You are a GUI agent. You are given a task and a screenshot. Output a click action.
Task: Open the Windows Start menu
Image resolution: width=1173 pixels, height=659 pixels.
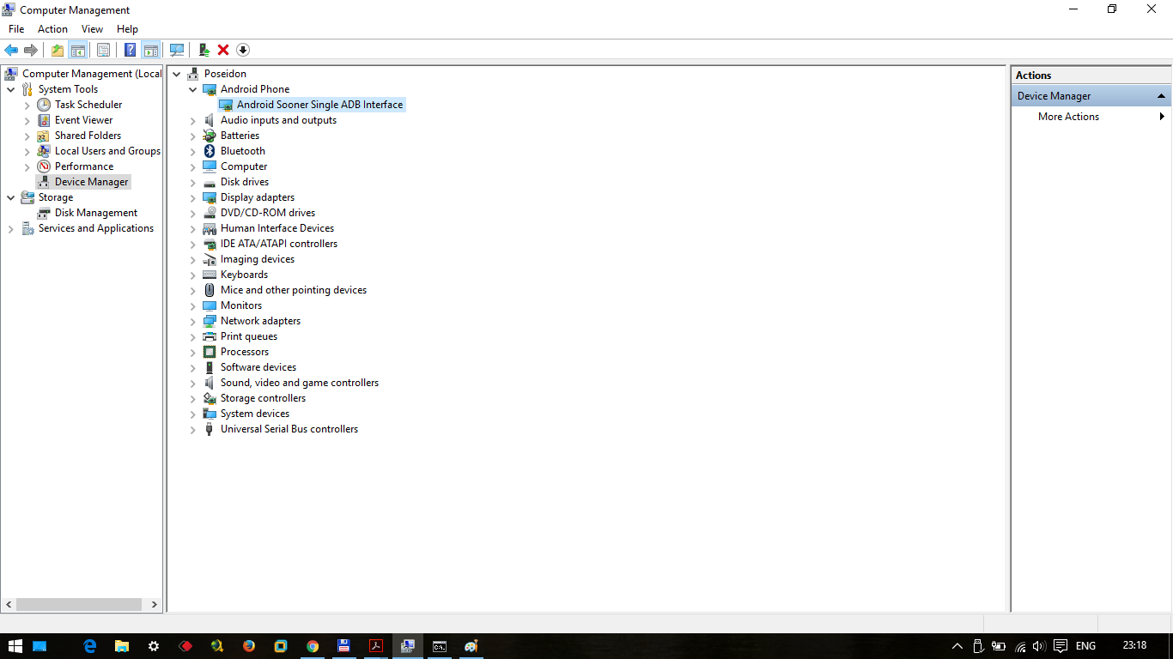(15, 646)
